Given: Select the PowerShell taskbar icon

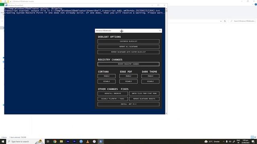Looking at the screenshot, I should (101, 142).
